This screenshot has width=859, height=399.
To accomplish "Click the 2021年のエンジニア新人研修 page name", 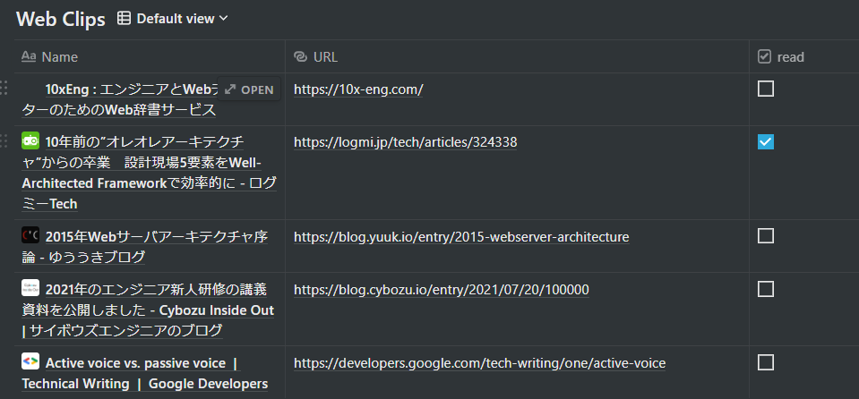I will coord(148,310).
